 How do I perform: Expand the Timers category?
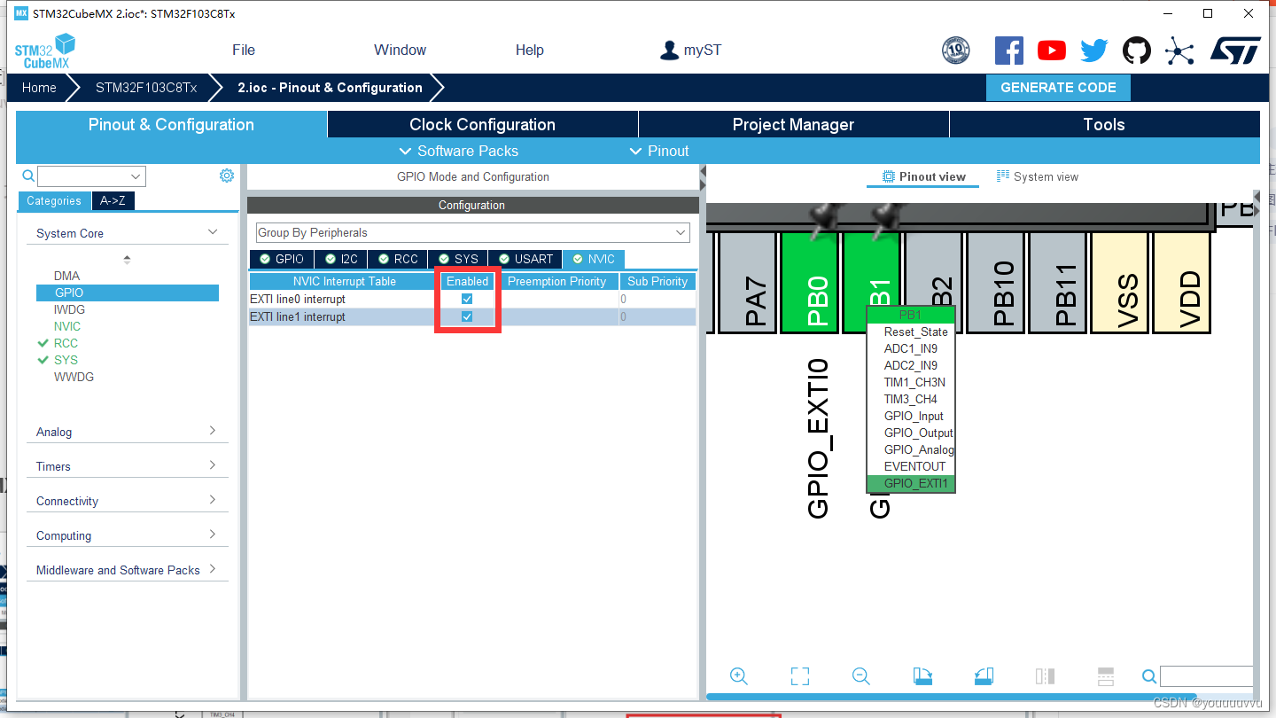[x=213, y=465]
